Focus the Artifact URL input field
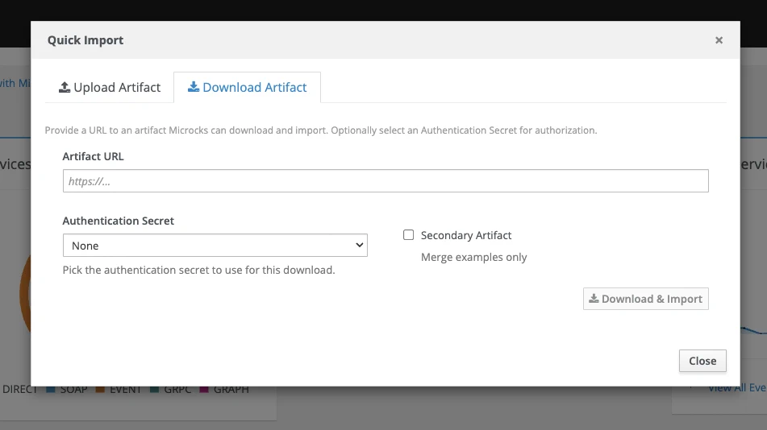This screenshot has width=767, height=430. (386, 181)
